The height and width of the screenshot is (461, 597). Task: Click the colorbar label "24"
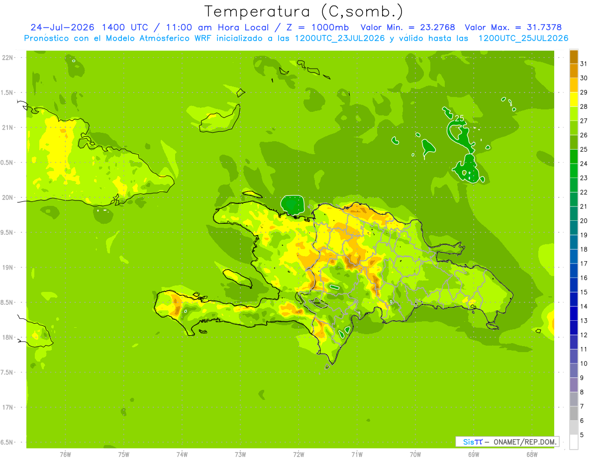(584, 164)
